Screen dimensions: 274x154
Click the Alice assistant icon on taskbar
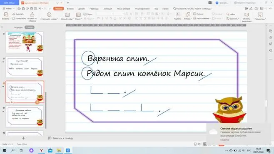click(32, 150)
